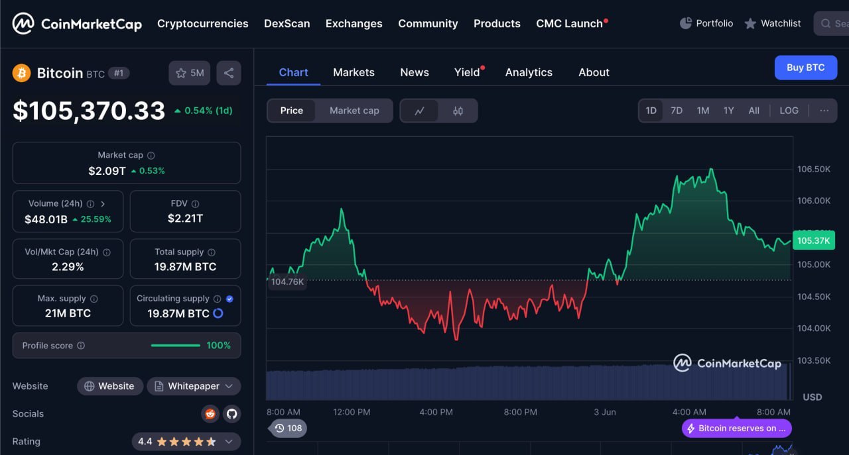Click the verified badge by Circulating supply
Screen dimensions: 849x455
[x=229, y=299]
